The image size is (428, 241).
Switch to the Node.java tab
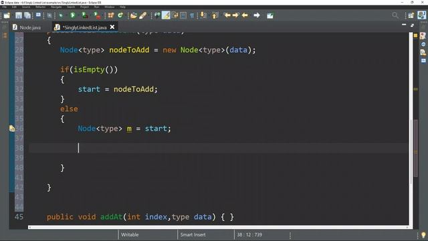click(27, 27)
